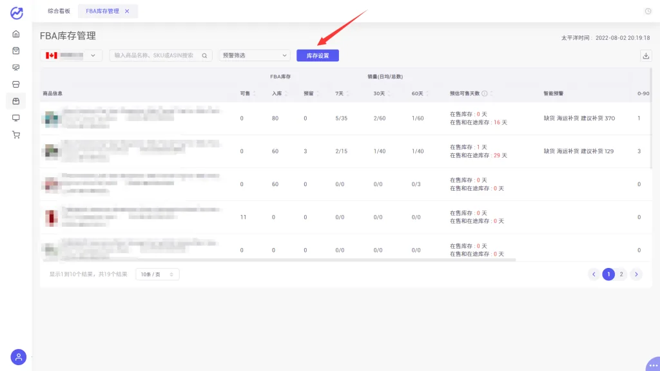Click the 在售和在途库存 16 天 text
The height and width of the screenshot is (371, 660).
click(x=479, y=122)
